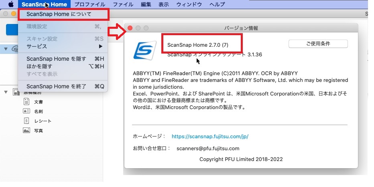Collapse the 原稿種別 tree triangle
The height and width of the screenshot is (187, 374).
click(6, 92)
